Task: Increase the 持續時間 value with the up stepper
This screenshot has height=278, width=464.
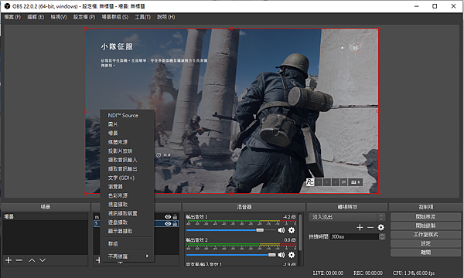Action: 382,236
